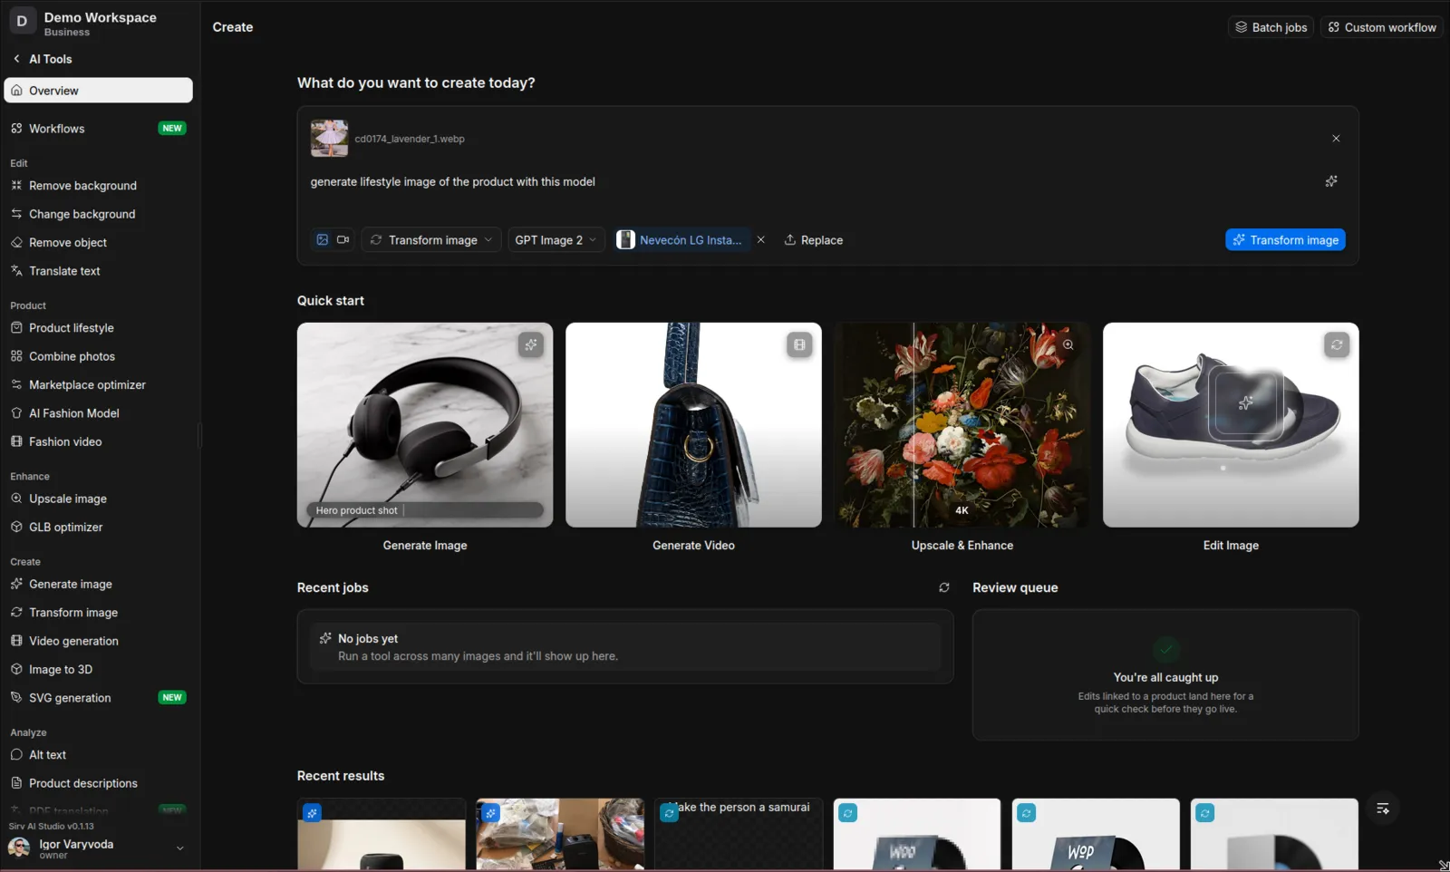This screenshot has height=872, width=1450.
Task: Open Transform image in sidebar
Action: pyautogui.click(x=98, y=613)
